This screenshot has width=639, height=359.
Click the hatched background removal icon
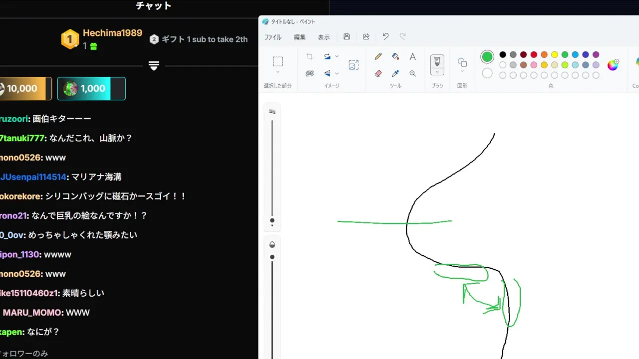pyautogui.click(x=310, y=73)
